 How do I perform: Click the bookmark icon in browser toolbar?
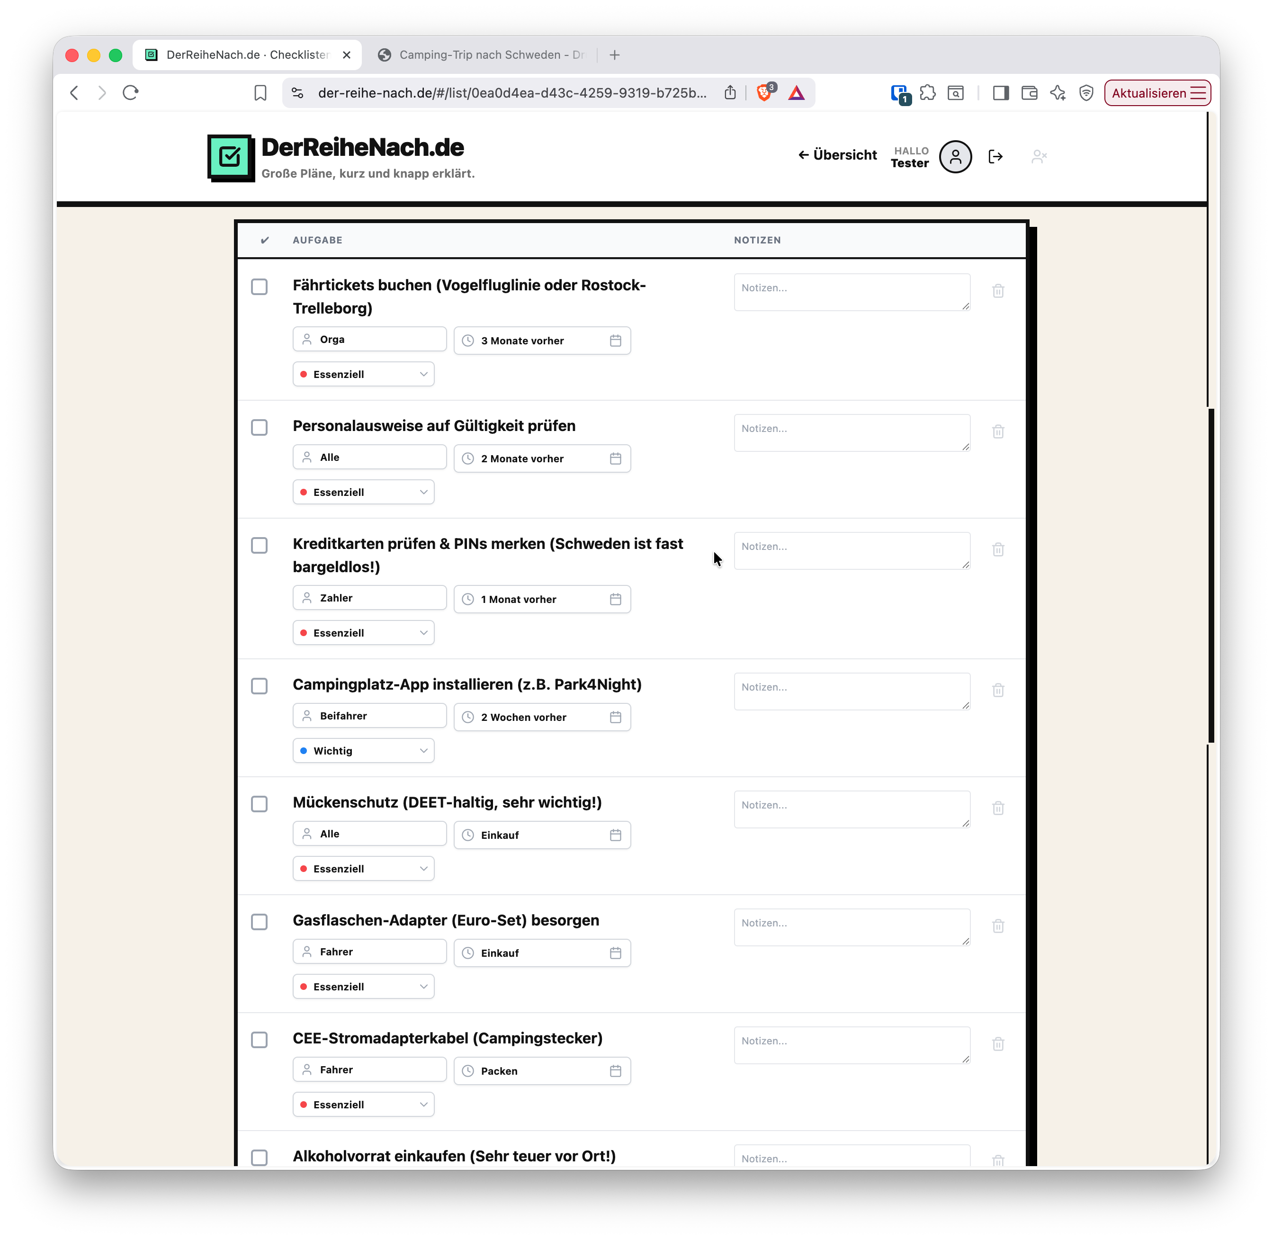pos(260,93)
